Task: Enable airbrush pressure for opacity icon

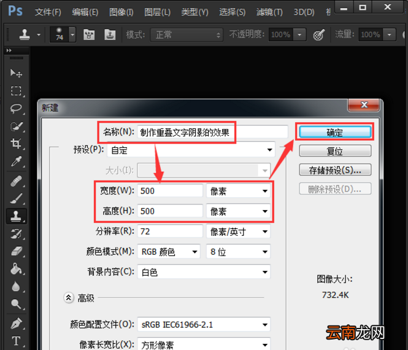Action: pyautogui.click(x=319, y=34)
